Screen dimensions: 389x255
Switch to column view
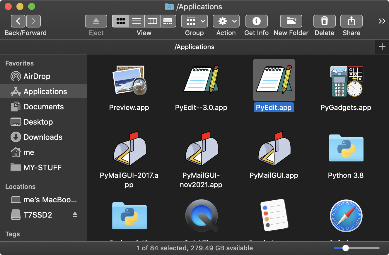[152, 21]
